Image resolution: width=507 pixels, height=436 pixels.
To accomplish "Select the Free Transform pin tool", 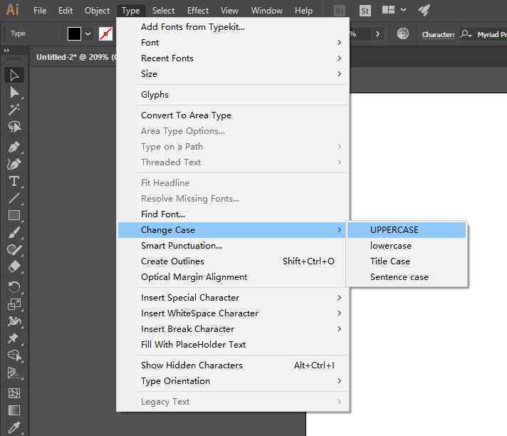I will tap(14, 338).
